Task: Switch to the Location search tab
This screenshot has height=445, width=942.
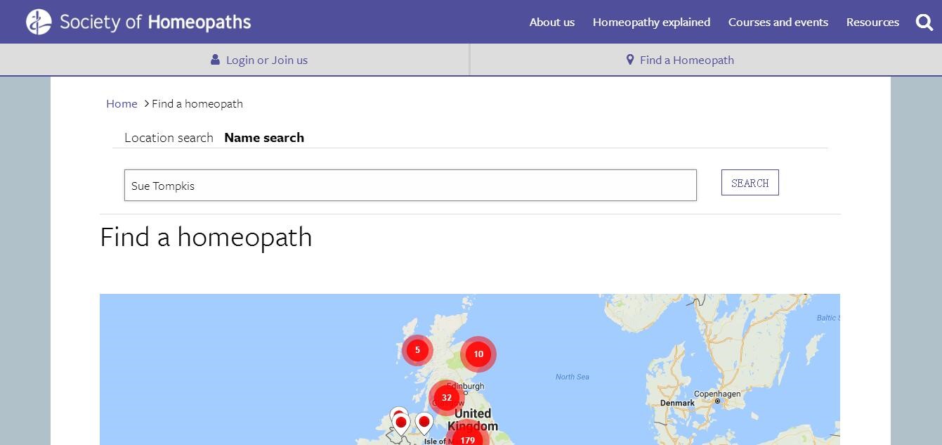Action: pyautogui.click(x=169, y=138)
